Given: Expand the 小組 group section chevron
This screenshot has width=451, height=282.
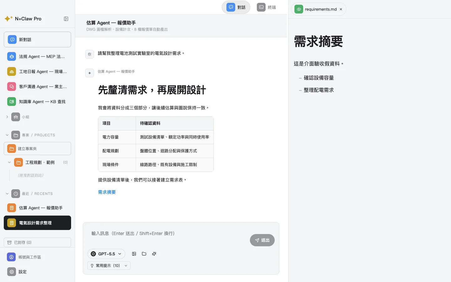Looking at the screenshot, I should pos(7,117).
